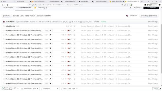
Task: Switch to Models - Hugging Face browser tab
Action: click(x=117, y=2)
